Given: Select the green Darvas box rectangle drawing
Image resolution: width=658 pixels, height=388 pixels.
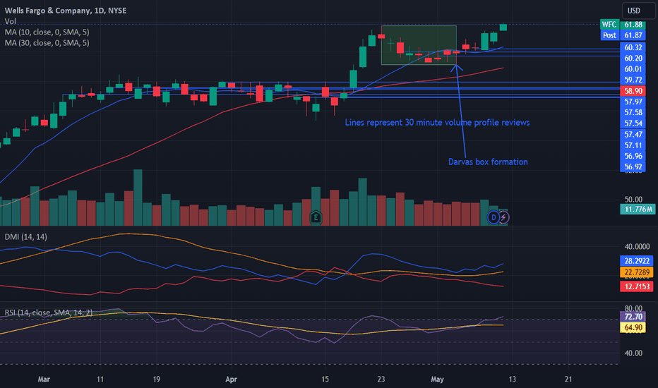Looking at the screenshot, I should (419, 45).
